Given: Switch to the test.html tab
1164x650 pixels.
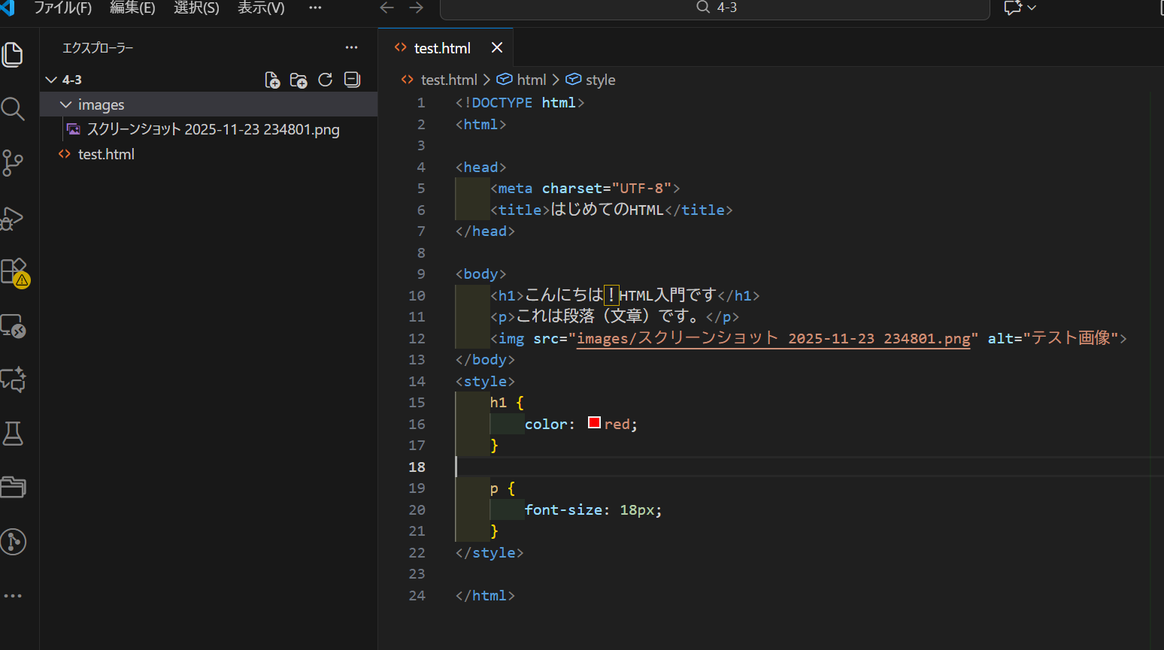Looking at the screenshot, I should (442, 47).
